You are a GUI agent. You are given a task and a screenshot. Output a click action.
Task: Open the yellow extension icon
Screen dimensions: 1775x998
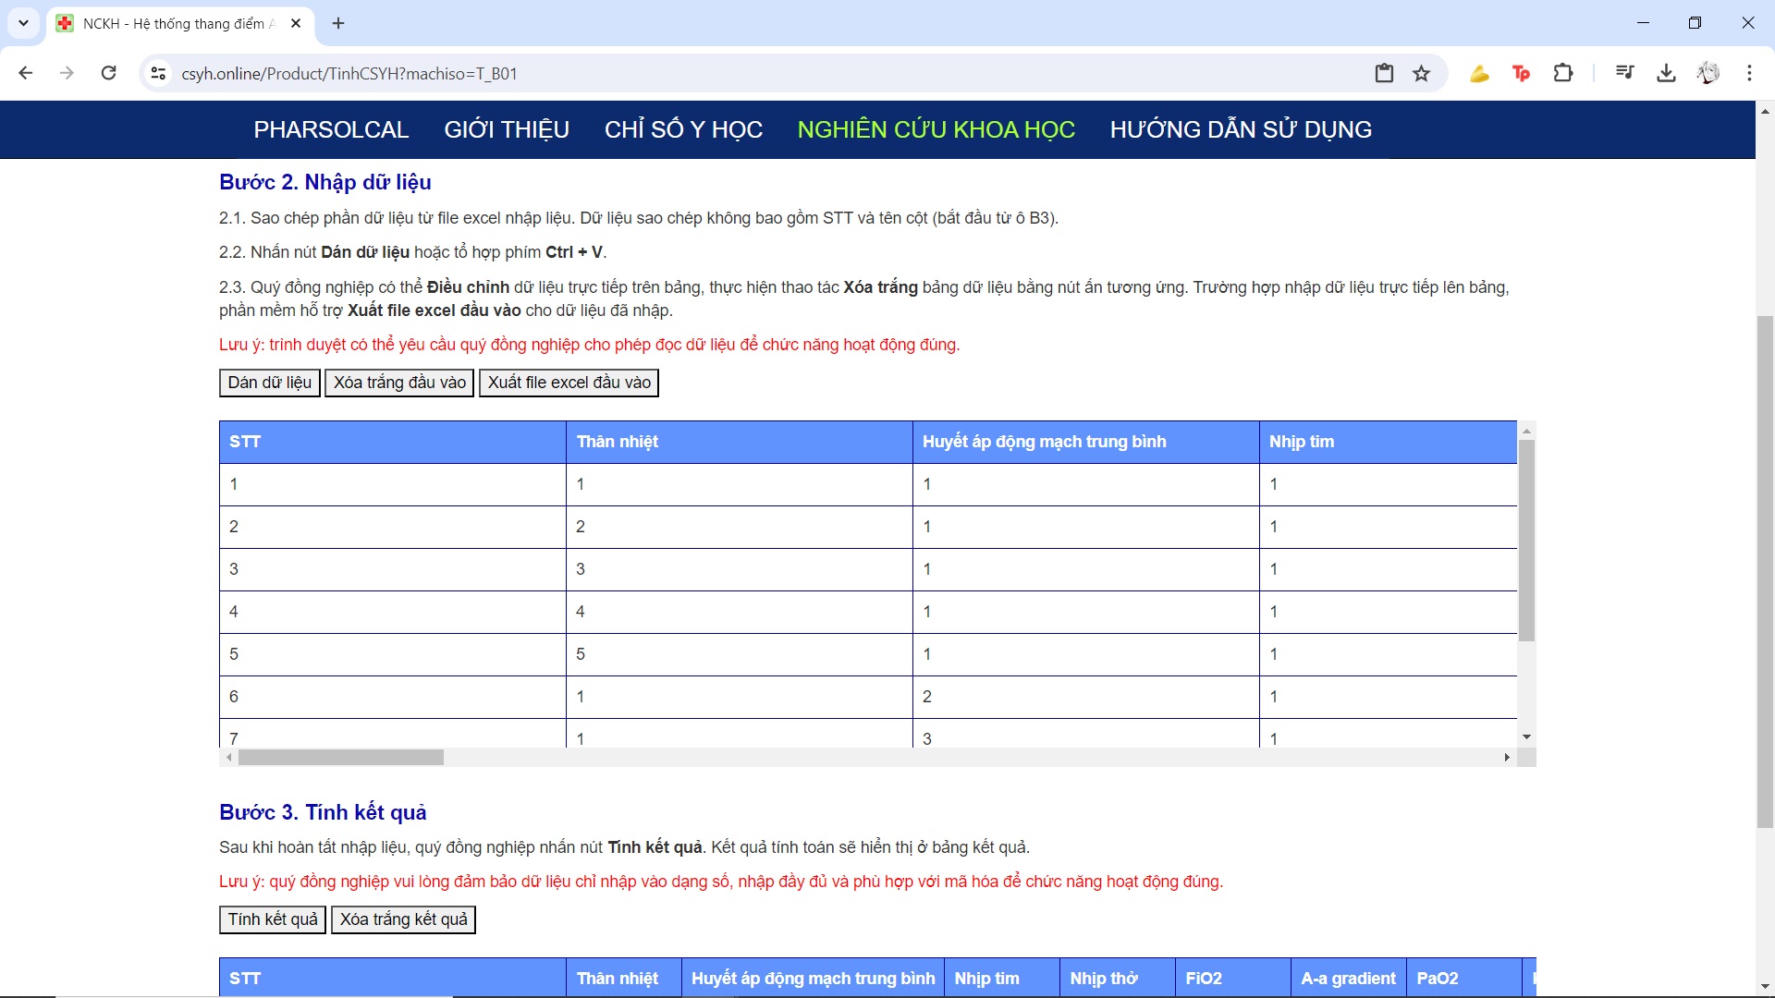tap(1479, 73)
